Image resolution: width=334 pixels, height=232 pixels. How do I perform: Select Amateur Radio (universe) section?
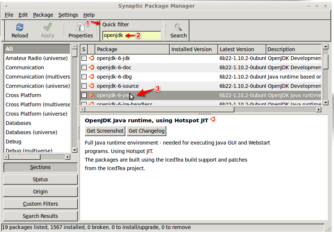tap(37, 58)
